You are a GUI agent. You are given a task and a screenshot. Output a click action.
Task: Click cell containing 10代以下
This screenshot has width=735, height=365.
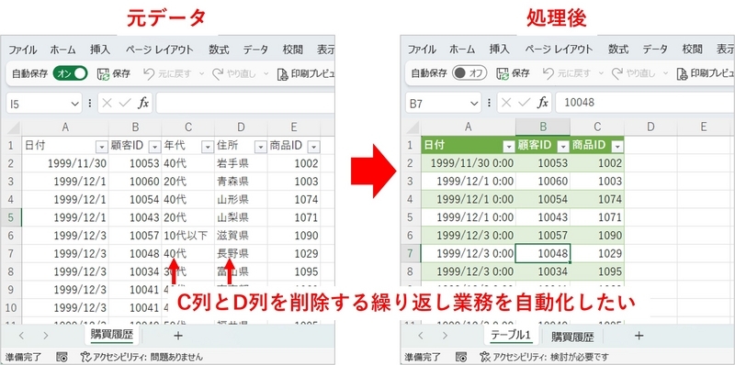(188, 236)
